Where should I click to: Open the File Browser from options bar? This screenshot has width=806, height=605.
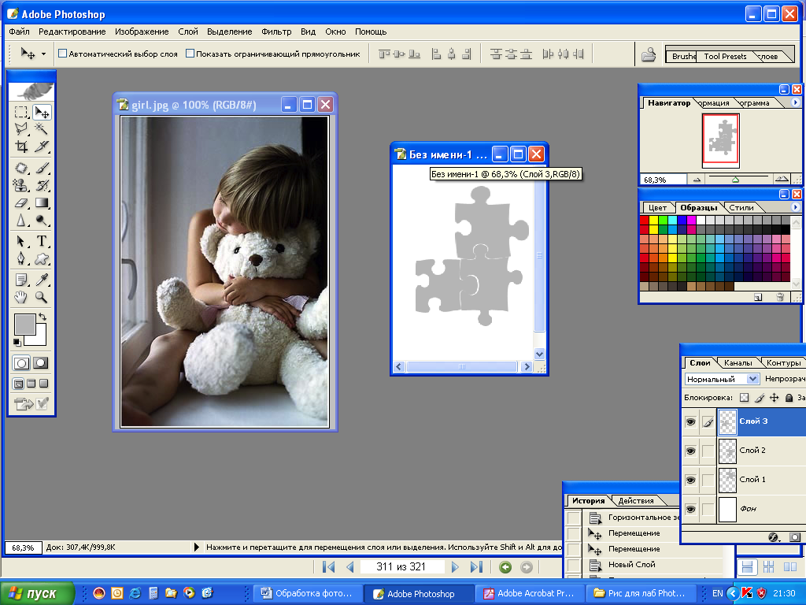[649, 54]
